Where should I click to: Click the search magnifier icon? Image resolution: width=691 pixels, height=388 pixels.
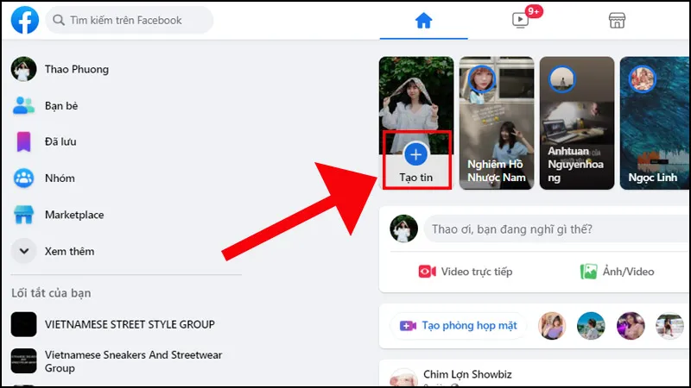pyautogui.click(x=59, y=20)
